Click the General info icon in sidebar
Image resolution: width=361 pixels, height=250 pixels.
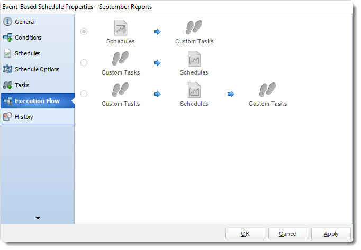pyautogui.click(x=7, y=22)
